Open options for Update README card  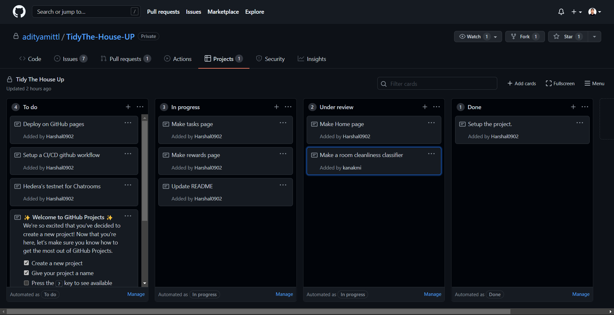pos(283,185)
